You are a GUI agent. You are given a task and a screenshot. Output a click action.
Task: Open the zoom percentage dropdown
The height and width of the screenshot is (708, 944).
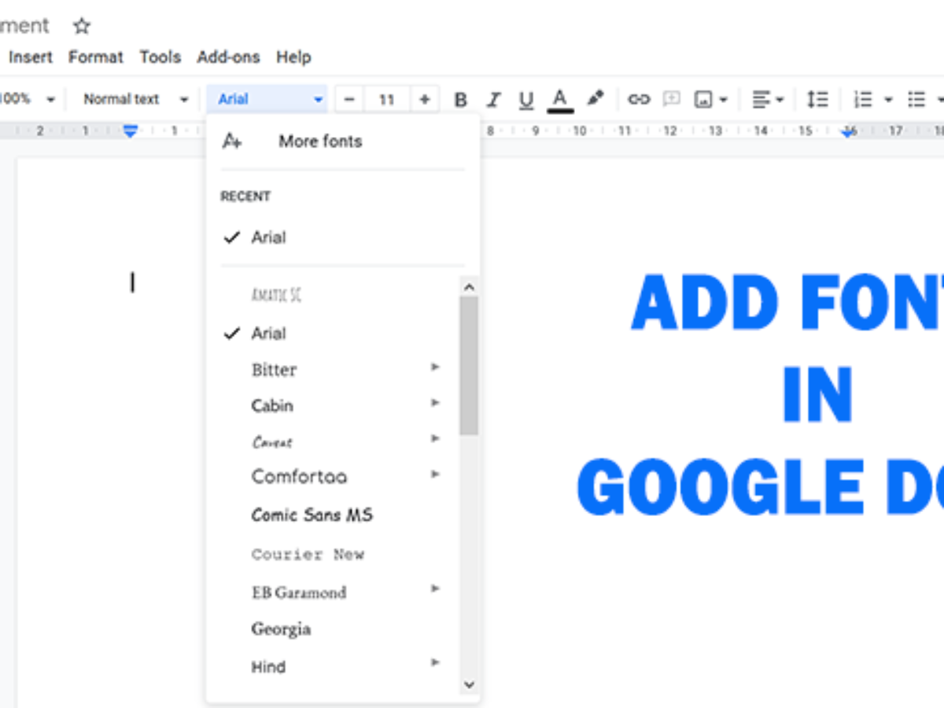point(28,99)
